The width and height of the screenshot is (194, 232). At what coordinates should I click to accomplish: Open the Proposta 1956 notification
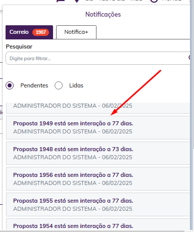[x=98, y=179]
